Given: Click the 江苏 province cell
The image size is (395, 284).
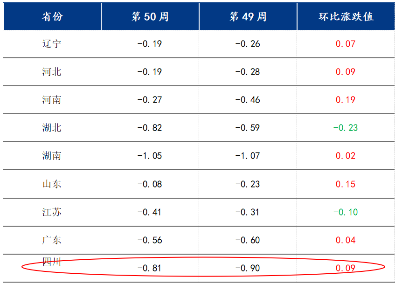Looking at the screenshot, I should [x=52, y=212].
